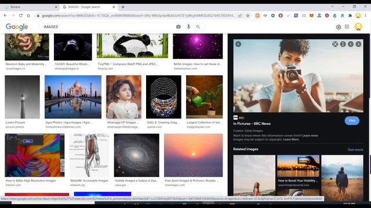Open a new browser tab

(123, 7)
